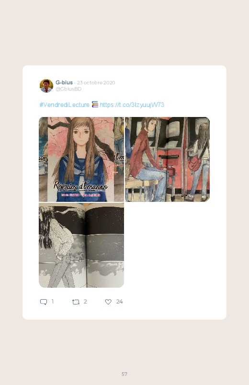The width and height of the screenshot is (249, 385).
Task: Open the Rêveries d'Emanan cover image
Action: [x=81, y=159]
